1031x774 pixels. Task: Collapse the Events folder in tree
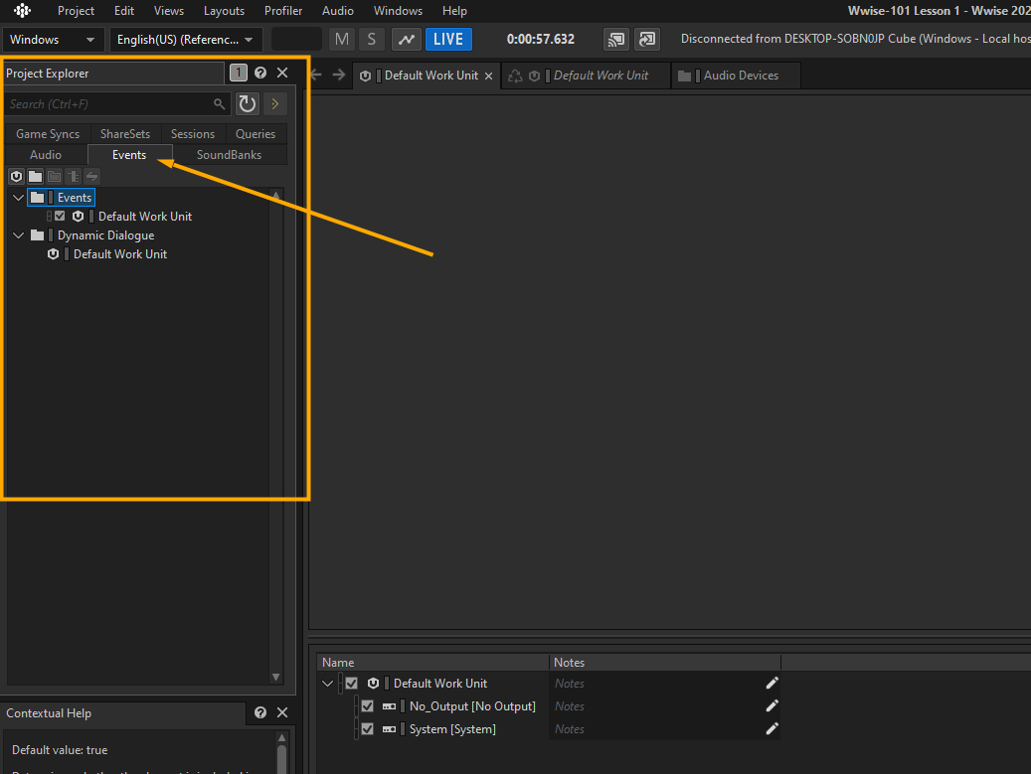pyautogui.click(x=19, y=197)
